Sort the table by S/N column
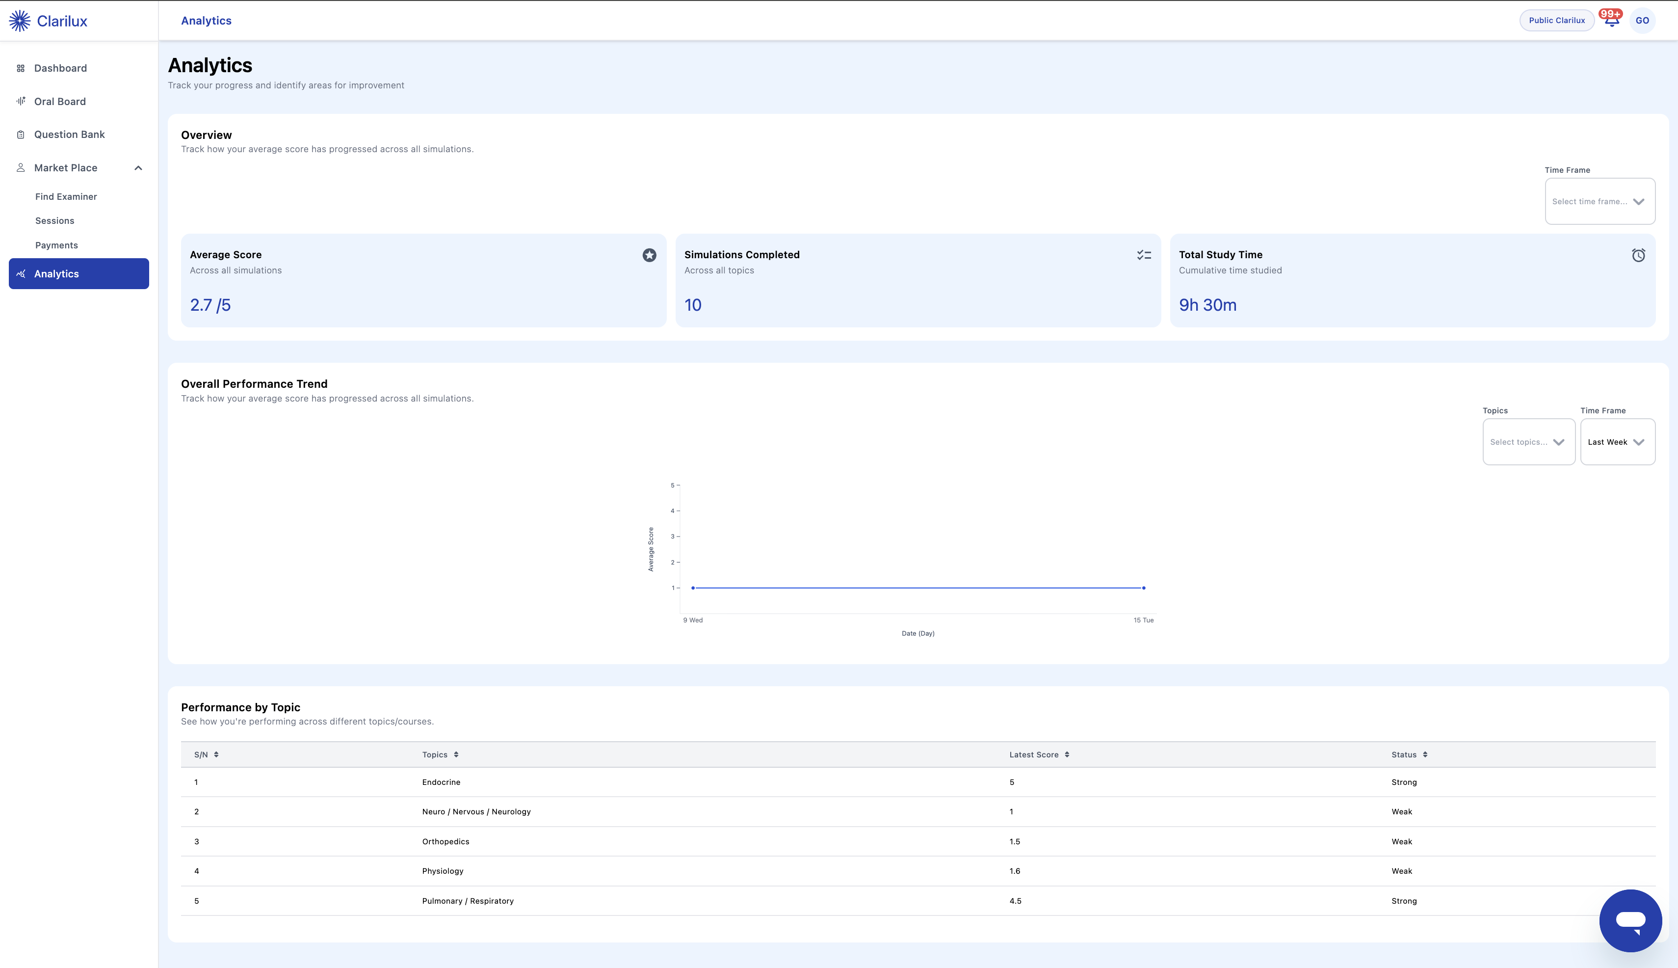 point(216,754)
